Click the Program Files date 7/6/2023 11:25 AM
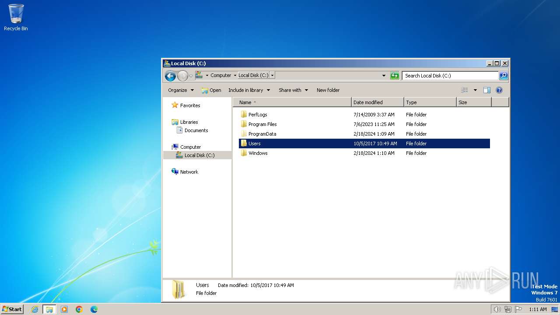This screenshot has height=315, width=560. 374,124
